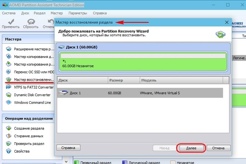Click the Wipe Data (Стирание данных) icon
Screen dimensions: 246x164
click(9, 136)
